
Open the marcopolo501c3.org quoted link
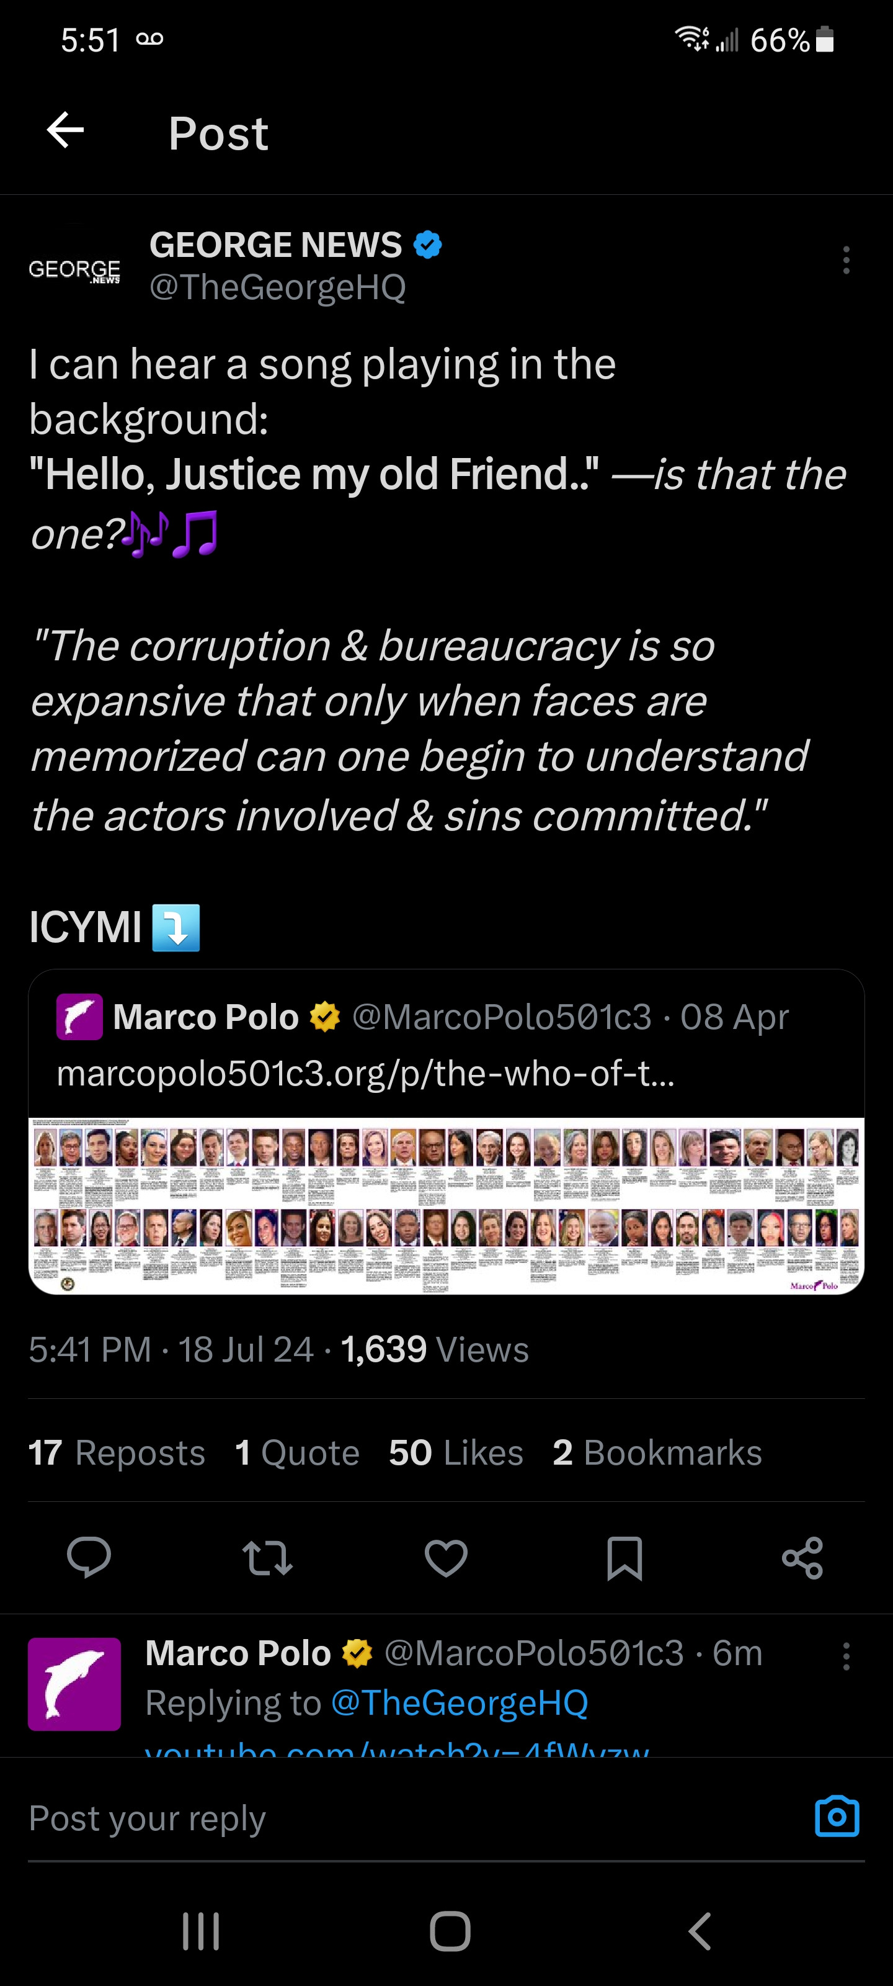(365, 1073)
